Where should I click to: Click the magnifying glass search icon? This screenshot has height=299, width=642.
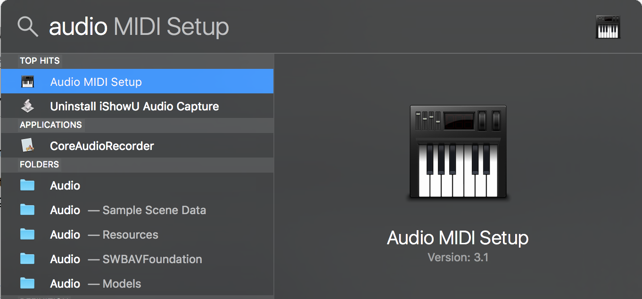27,27
